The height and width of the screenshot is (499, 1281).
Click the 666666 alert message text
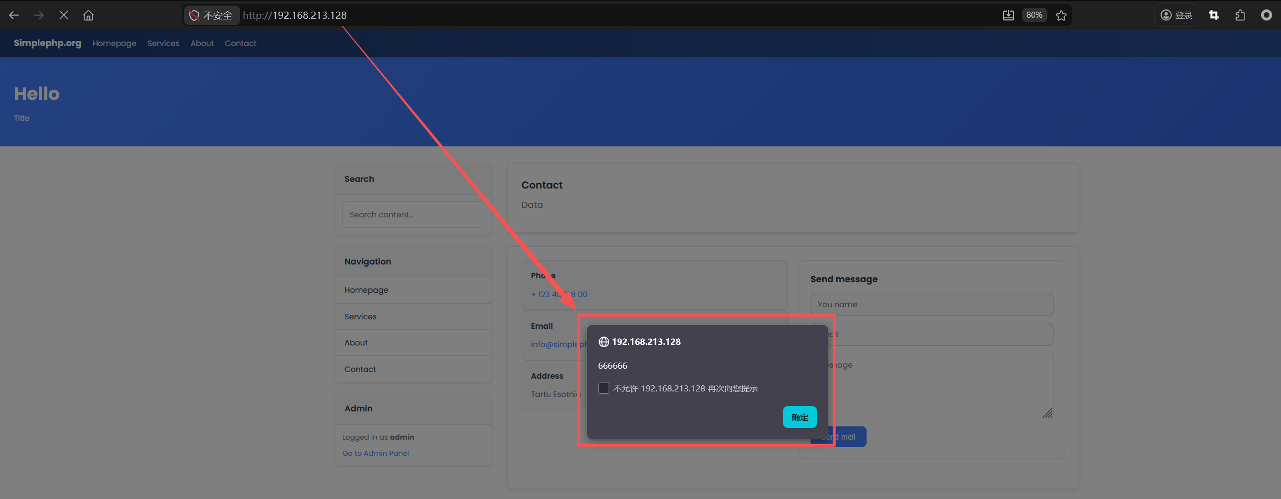point(612,366)
